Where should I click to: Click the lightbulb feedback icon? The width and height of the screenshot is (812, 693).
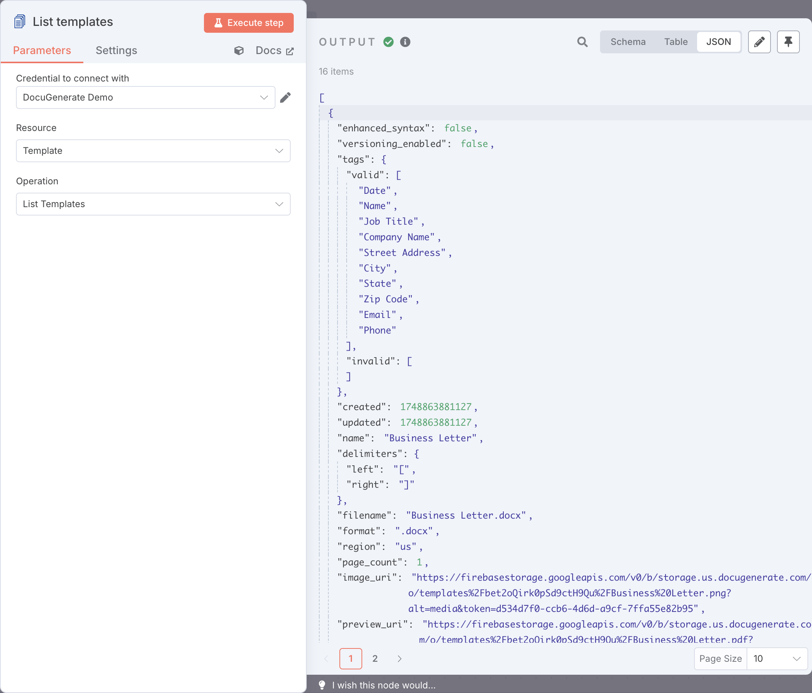pos(322,685)
